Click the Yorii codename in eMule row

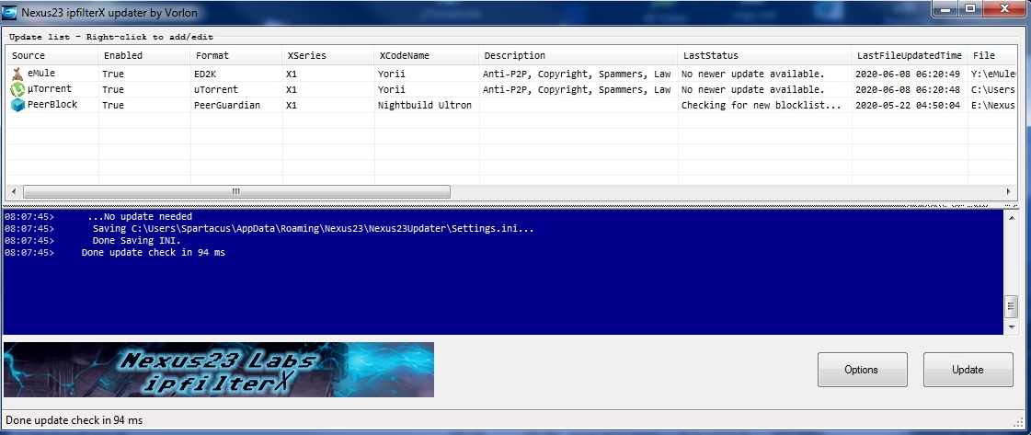click(391, 74)
